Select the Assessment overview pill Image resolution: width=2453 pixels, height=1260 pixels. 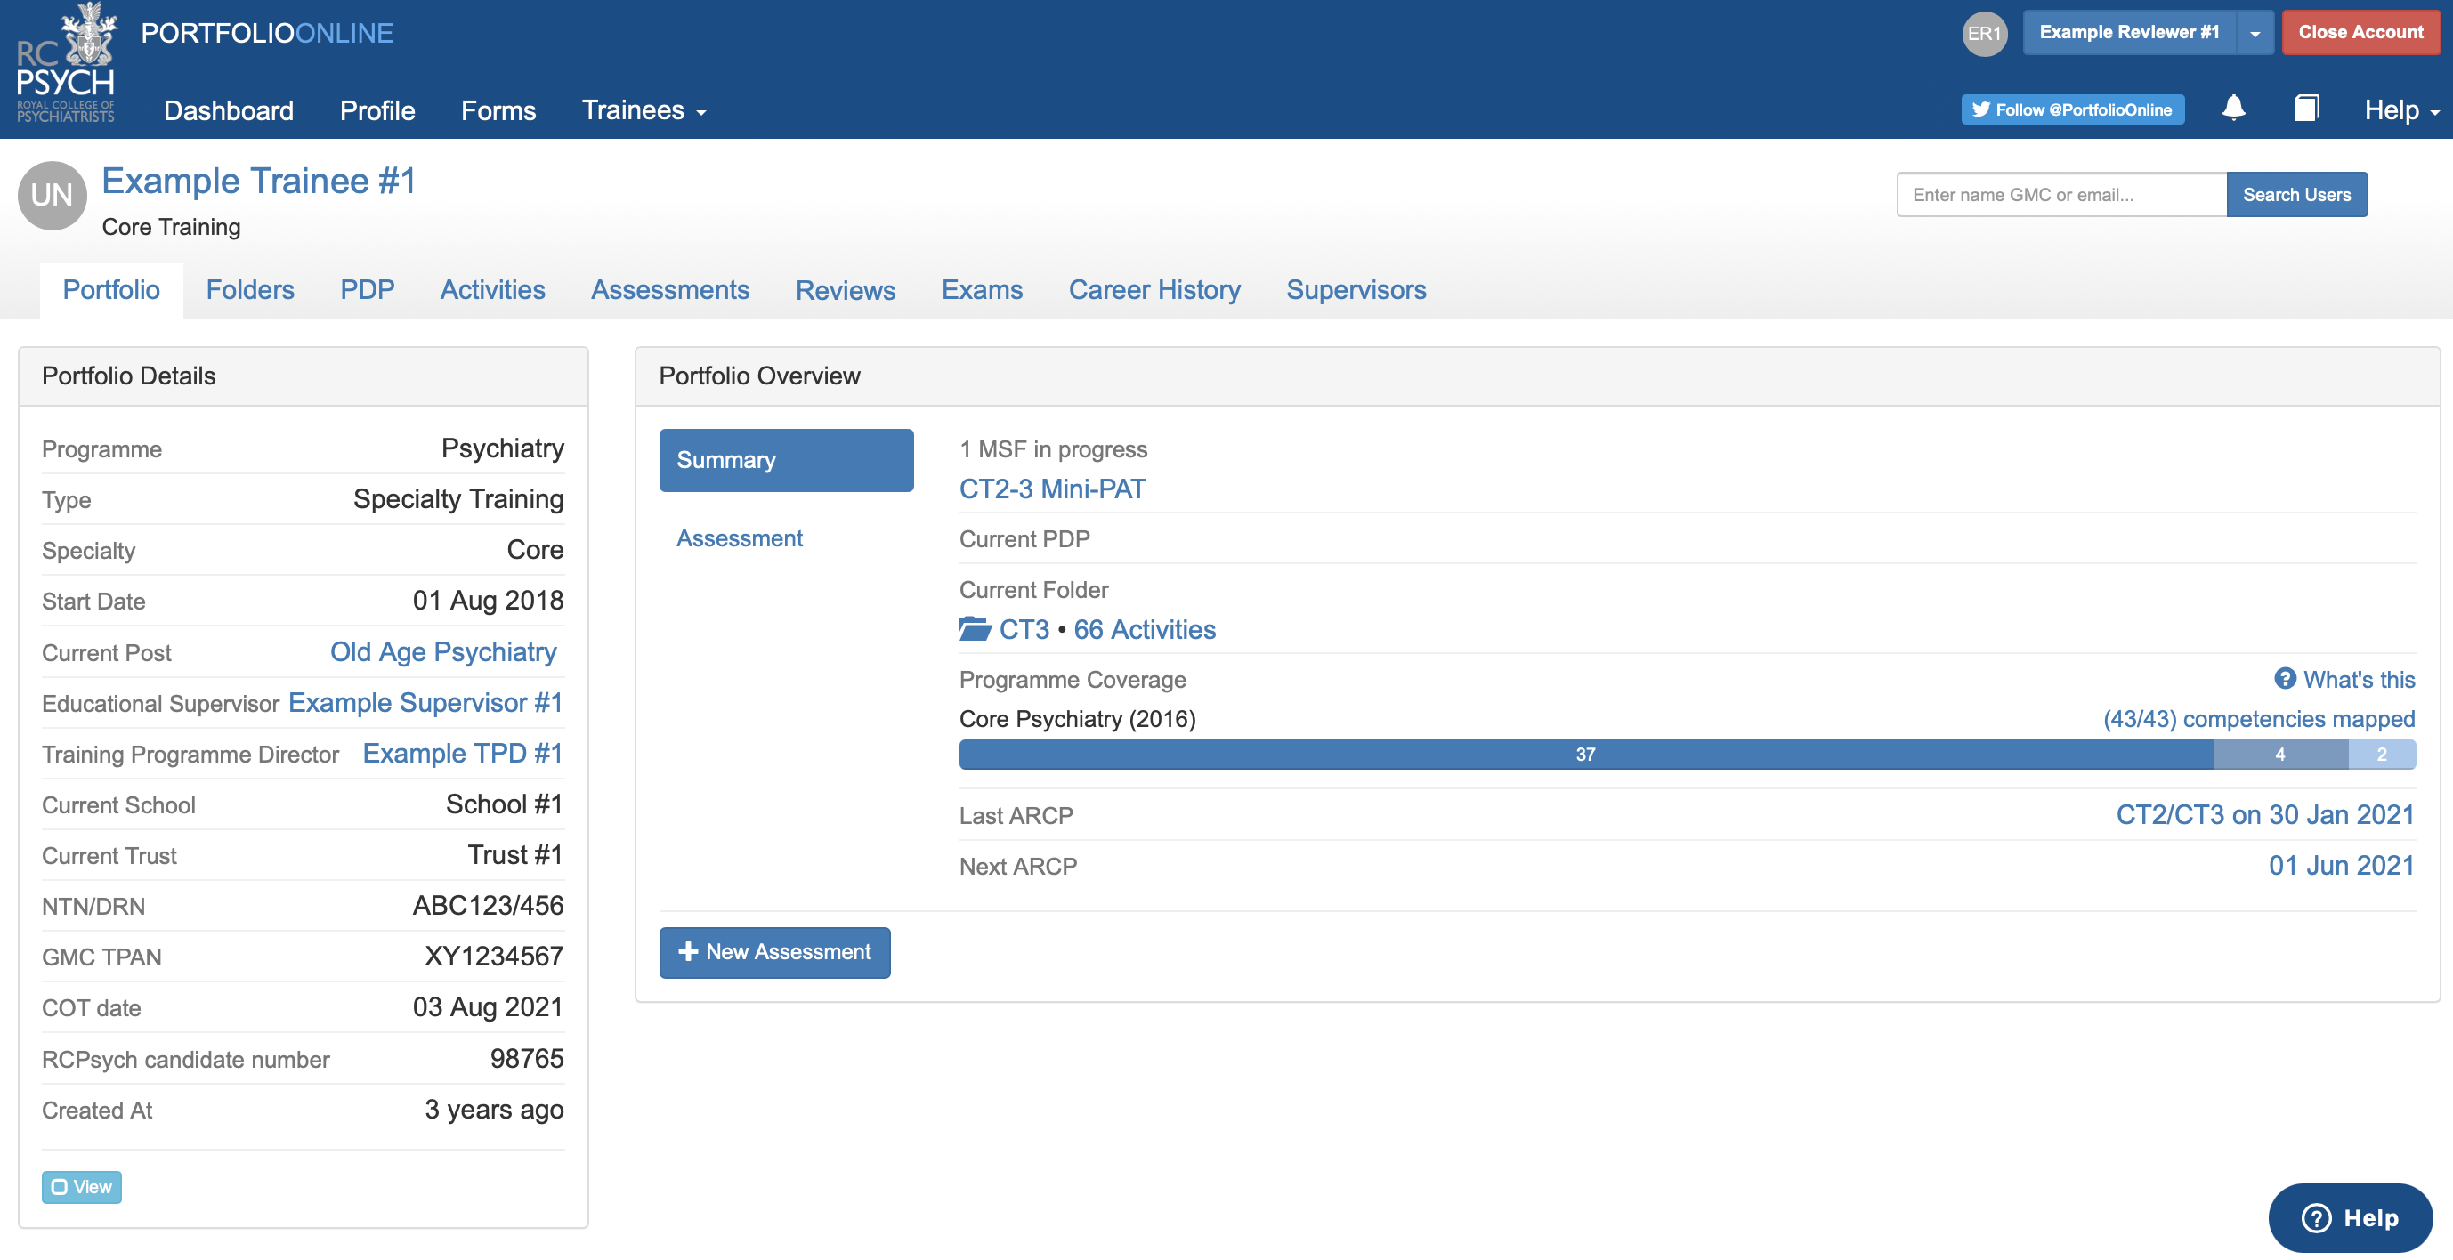[739, 537]
